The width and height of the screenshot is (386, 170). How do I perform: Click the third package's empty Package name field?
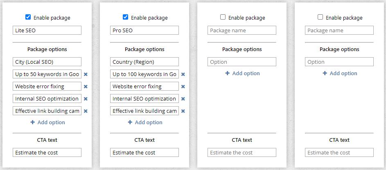pyautogui.click(x=242, y=30)
